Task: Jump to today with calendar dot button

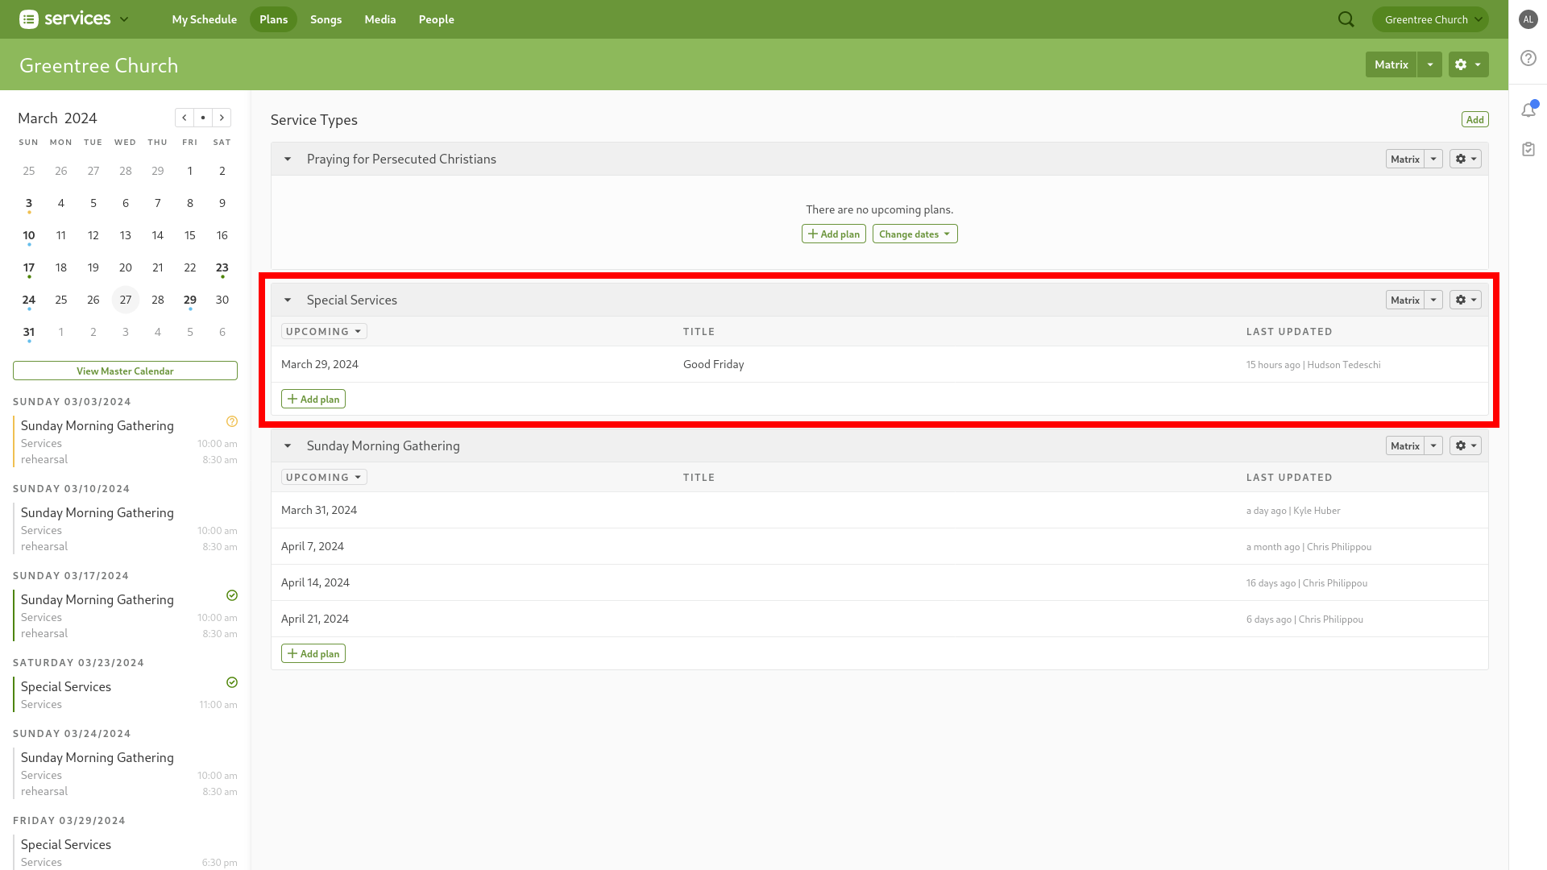Action: click(203, 118)
